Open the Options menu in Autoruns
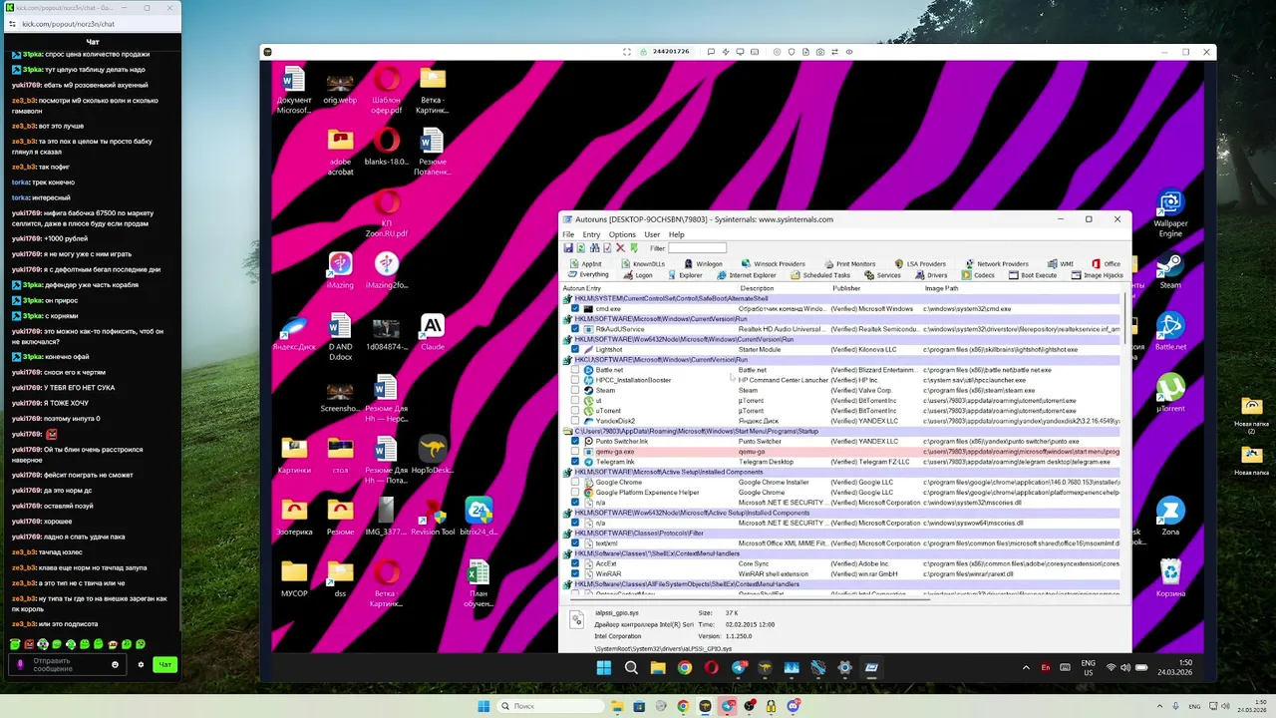The width and height of the screenshot is (1276, 718). point(622,234)
